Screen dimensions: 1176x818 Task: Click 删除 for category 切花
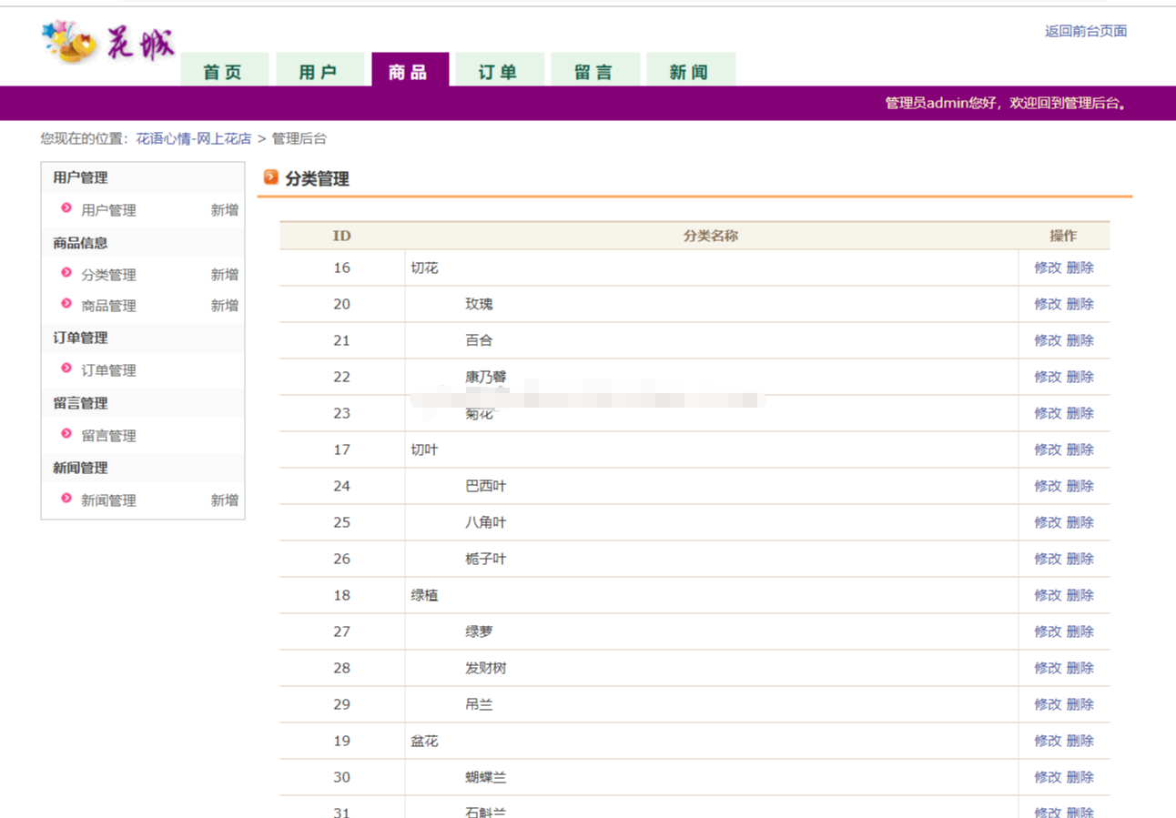pos(1080,268)
